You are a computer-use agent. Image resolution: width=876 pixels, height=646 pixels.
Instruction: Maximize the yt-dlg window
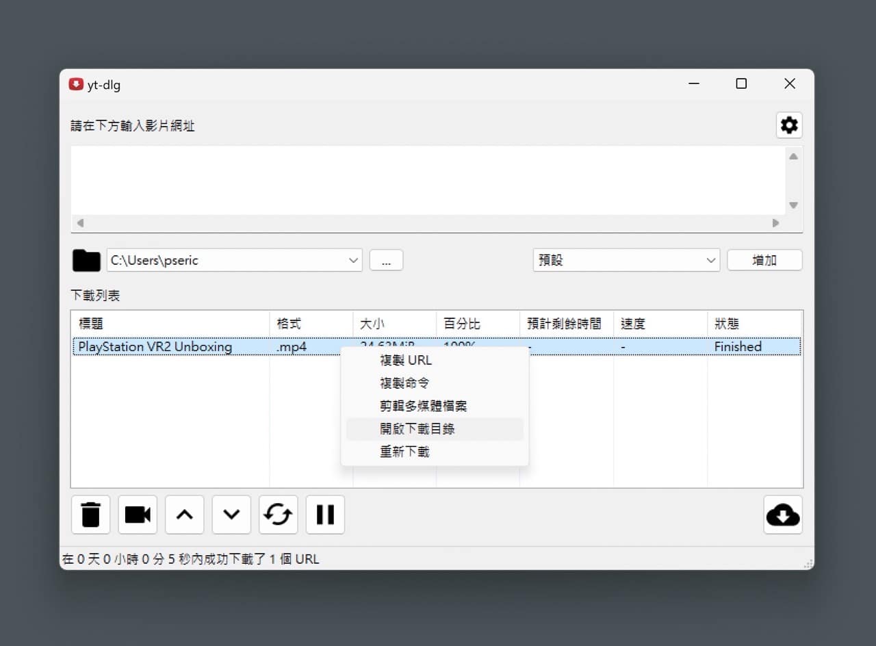click(741, 84)
